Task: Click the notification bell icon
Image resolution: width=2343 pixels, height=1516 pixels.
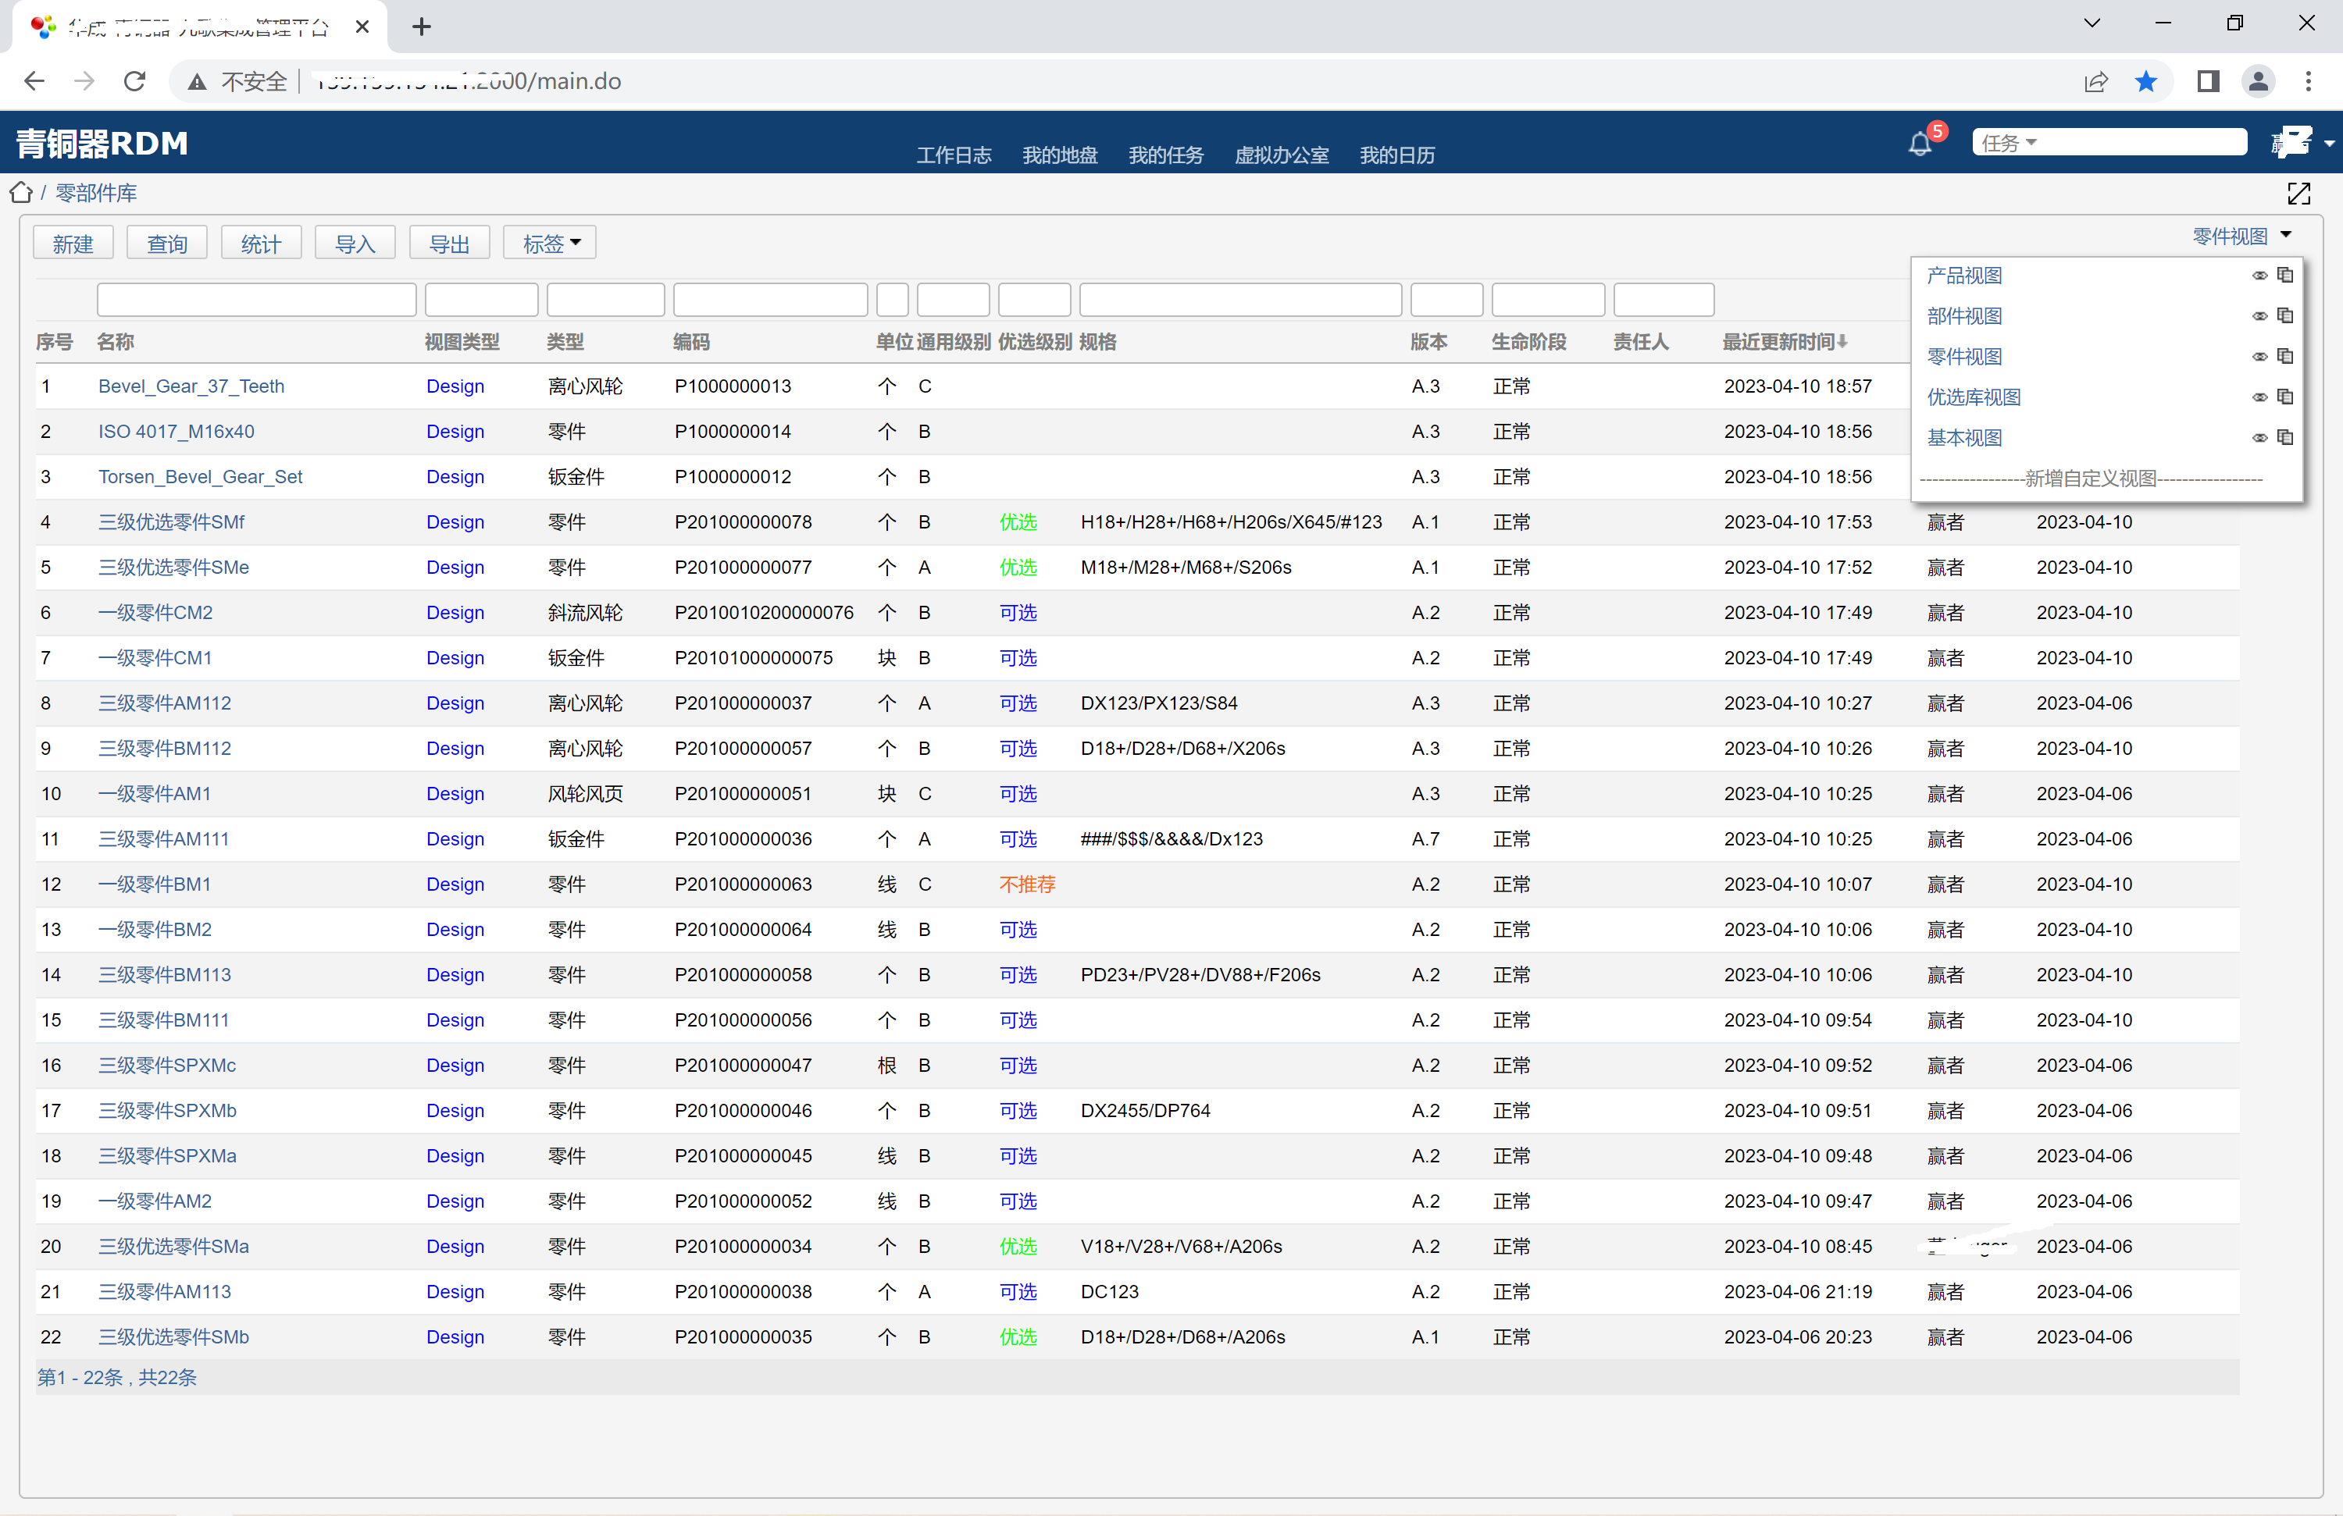Action: point(1920,144)
